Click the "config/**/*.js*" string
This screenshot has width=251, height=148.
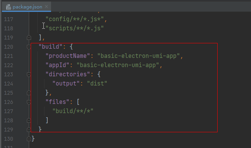[75, 19]
